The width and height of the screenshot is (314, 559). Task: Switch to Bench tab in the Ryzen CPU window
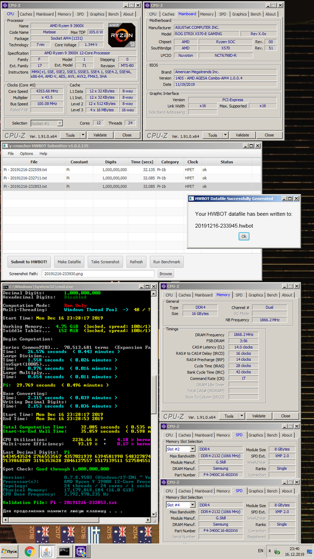(x=114, y=14)
